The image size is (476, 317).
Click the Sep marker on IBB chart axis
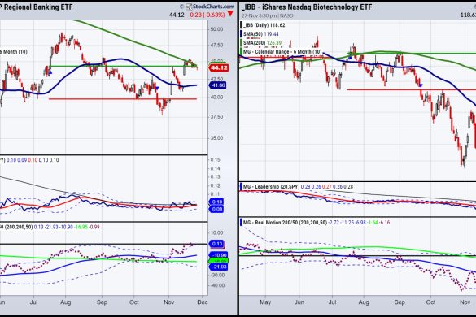(400, 302)
